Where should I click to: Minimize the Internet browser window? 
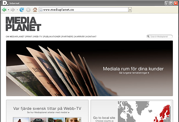(x=166, y=3)
